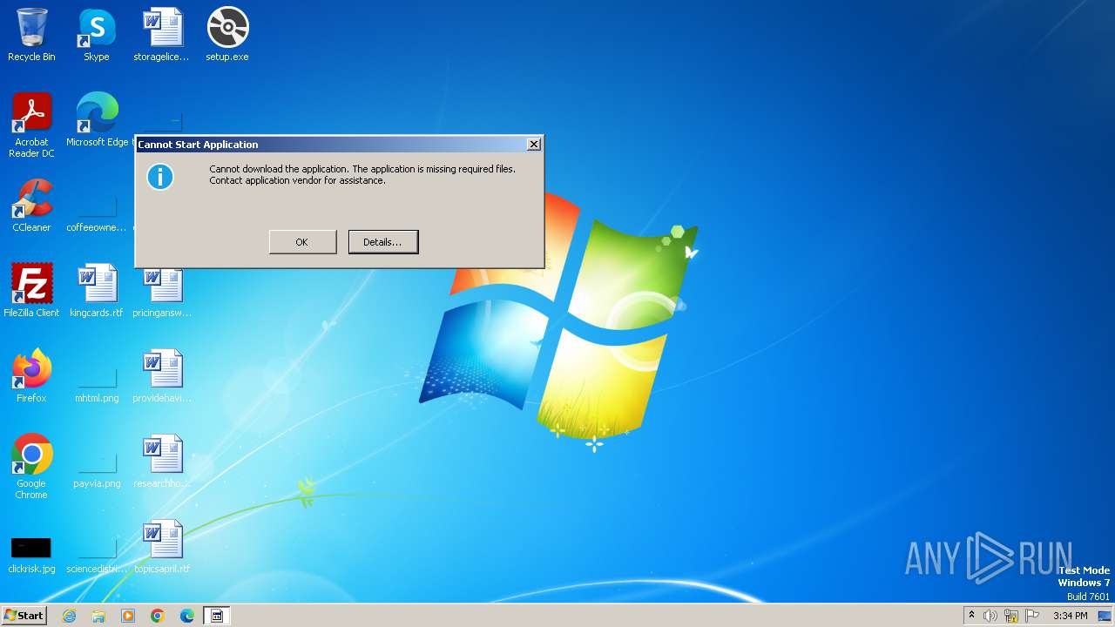Open the clock showing 3:34 PM

point(1070,616)
